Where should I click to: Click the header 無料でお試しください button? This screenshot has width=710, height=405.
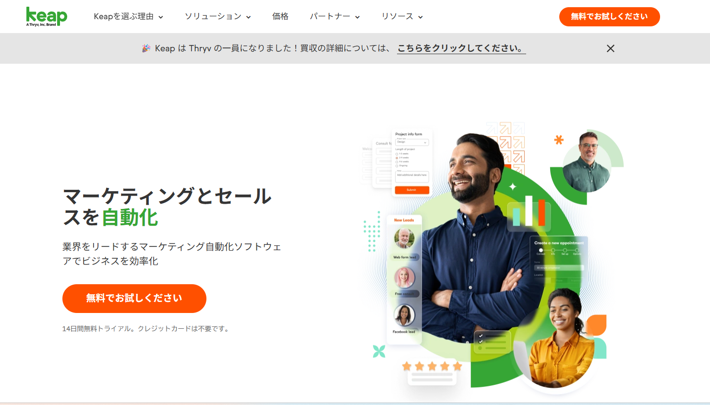pyautogui.click(x=609, y=17)
